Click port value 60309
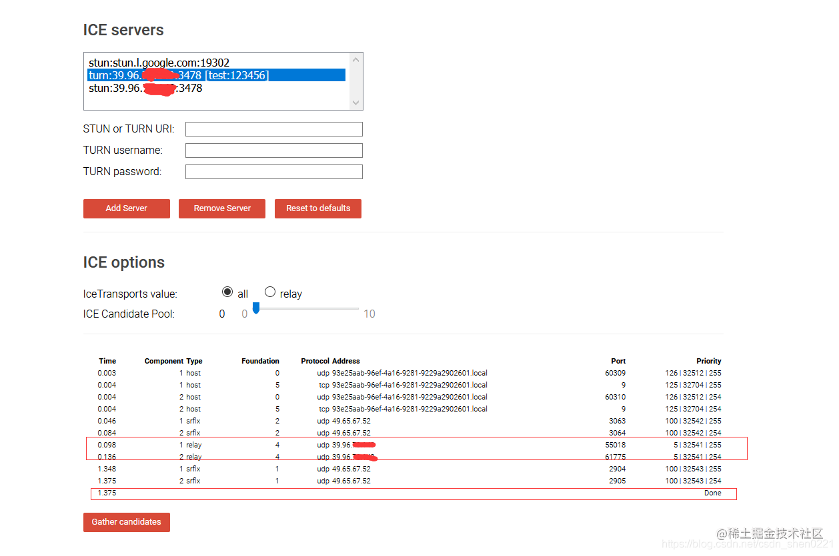 tap(616, 373)
